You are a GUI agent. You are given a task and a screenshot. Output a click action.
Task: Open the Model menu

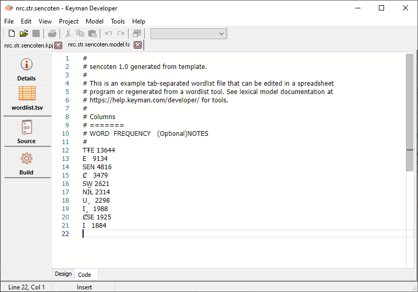pyautogui.click(x=95, y=21)
